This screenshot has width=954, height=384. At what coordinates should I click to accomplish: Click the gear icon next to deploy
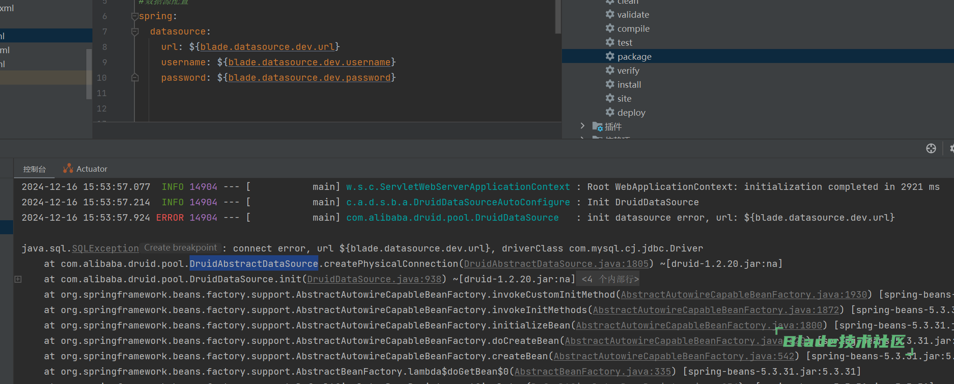610,112
